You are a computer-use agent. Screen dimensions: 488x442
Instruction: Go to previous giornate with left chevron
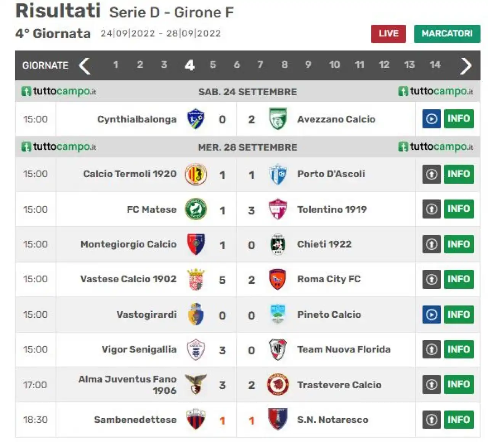coord(85,66)
